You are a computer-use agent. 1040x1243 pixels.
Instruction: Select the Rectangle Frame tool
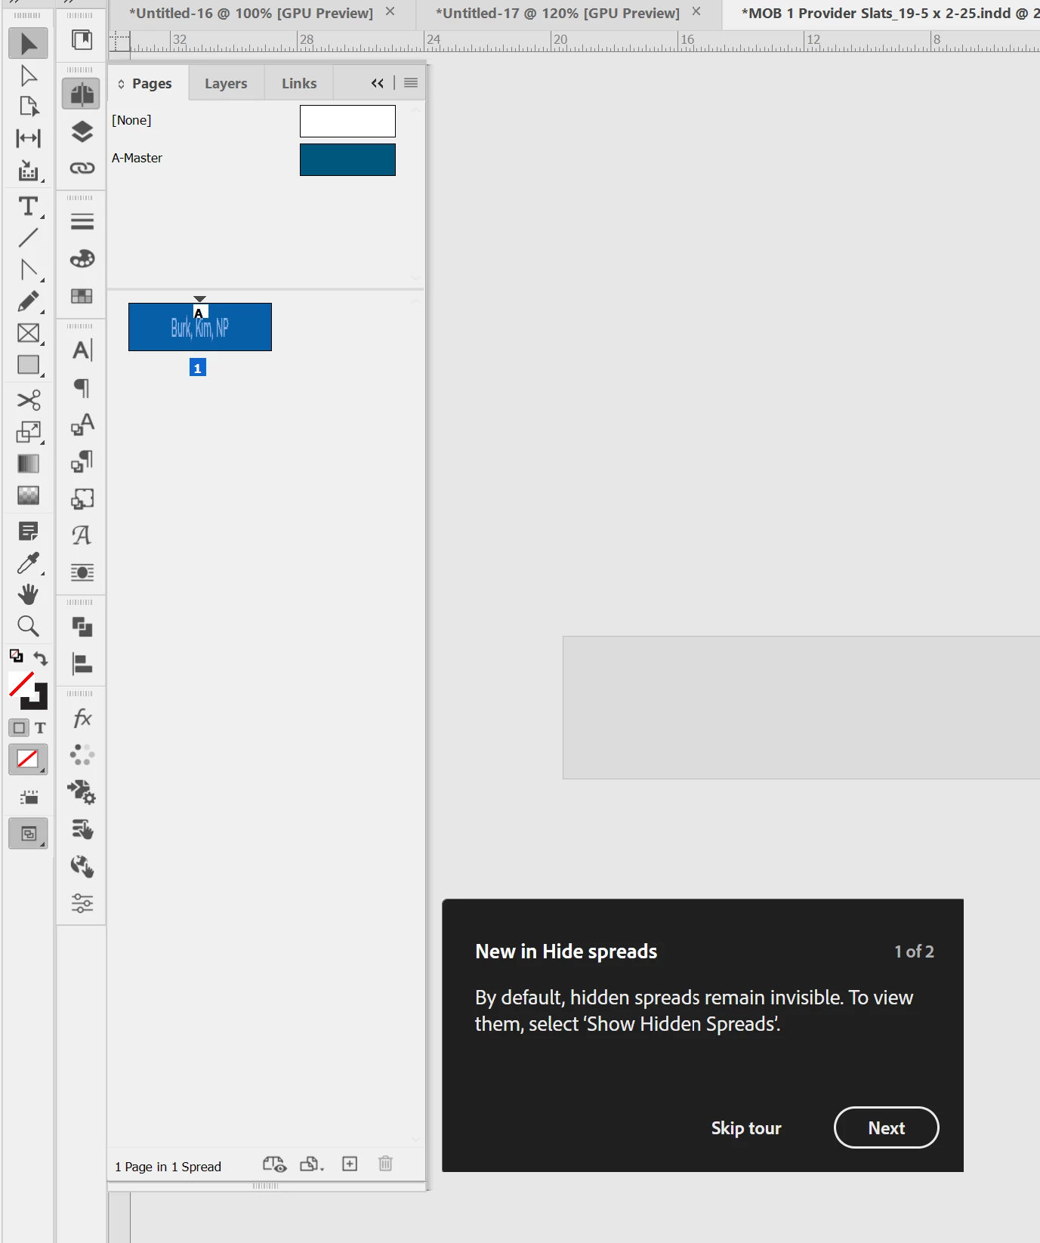pos(28,333)
